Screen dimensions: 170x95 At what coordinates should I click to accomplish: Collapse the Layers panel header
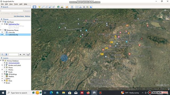click(x=2, y=58)
